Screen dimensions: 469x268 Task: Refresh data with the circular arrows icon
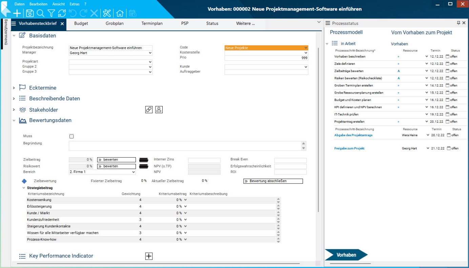[62, 13]
